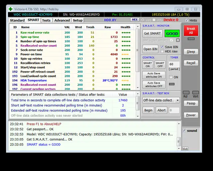
Task: Clear log with CLS button
Action: click(185, 149)
